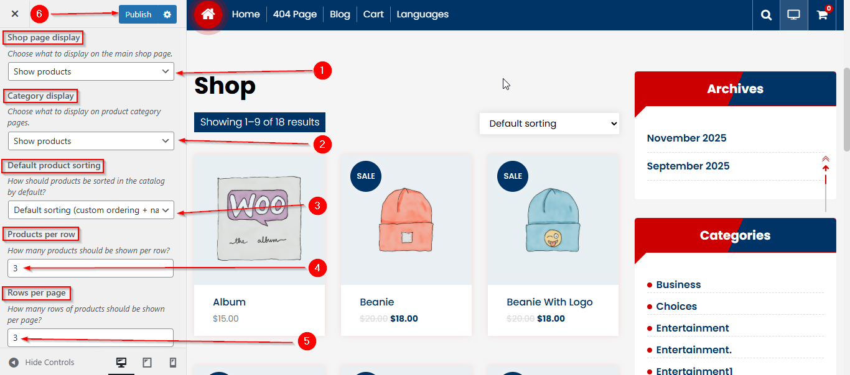Close the customizer with X icon
Screen dimensions: 850x375
point(15,14)
